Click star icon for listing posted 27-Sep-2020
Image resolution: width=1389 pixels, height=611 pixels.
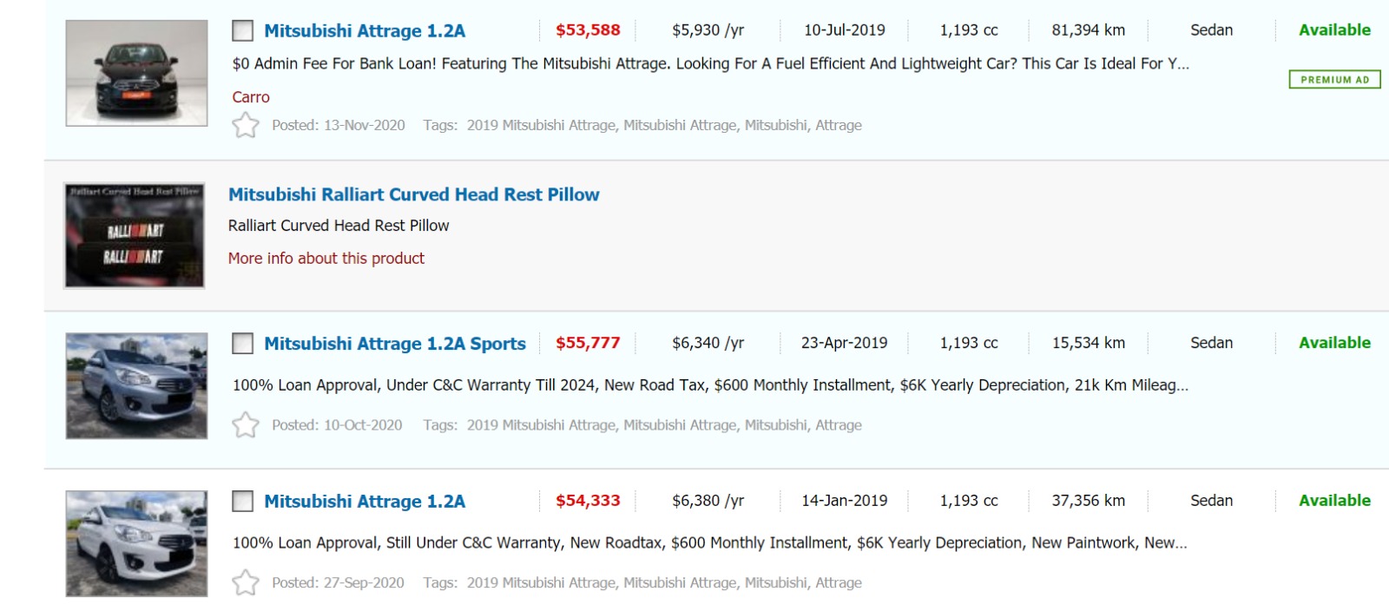pyautogui.click(x=246, y=583)
